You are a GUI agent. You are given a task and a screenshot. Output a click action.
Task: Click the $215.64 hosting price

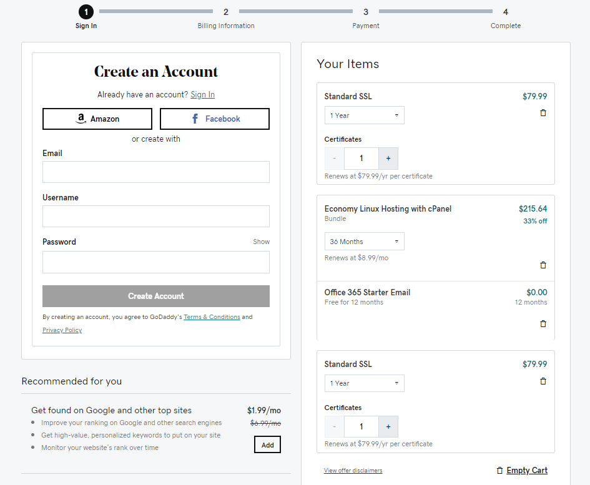point(533,209)
